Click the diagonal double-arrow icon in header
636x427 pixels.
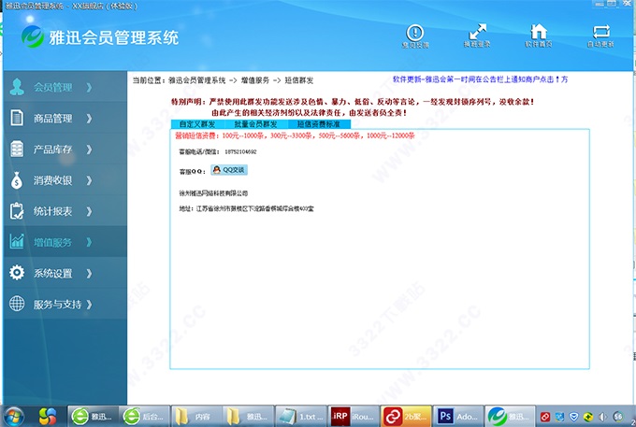point(478,33)
